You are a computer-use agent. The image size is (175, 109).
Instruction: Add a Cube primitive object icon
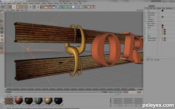tap(58, 7)
